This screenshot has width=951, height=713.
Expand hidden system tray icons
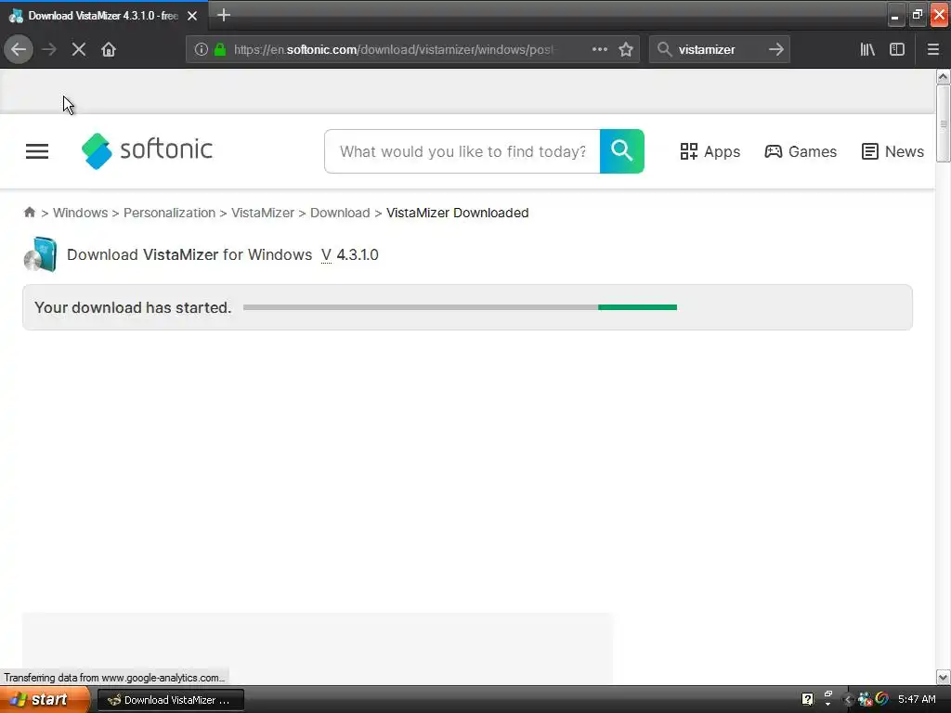[847, 700]
